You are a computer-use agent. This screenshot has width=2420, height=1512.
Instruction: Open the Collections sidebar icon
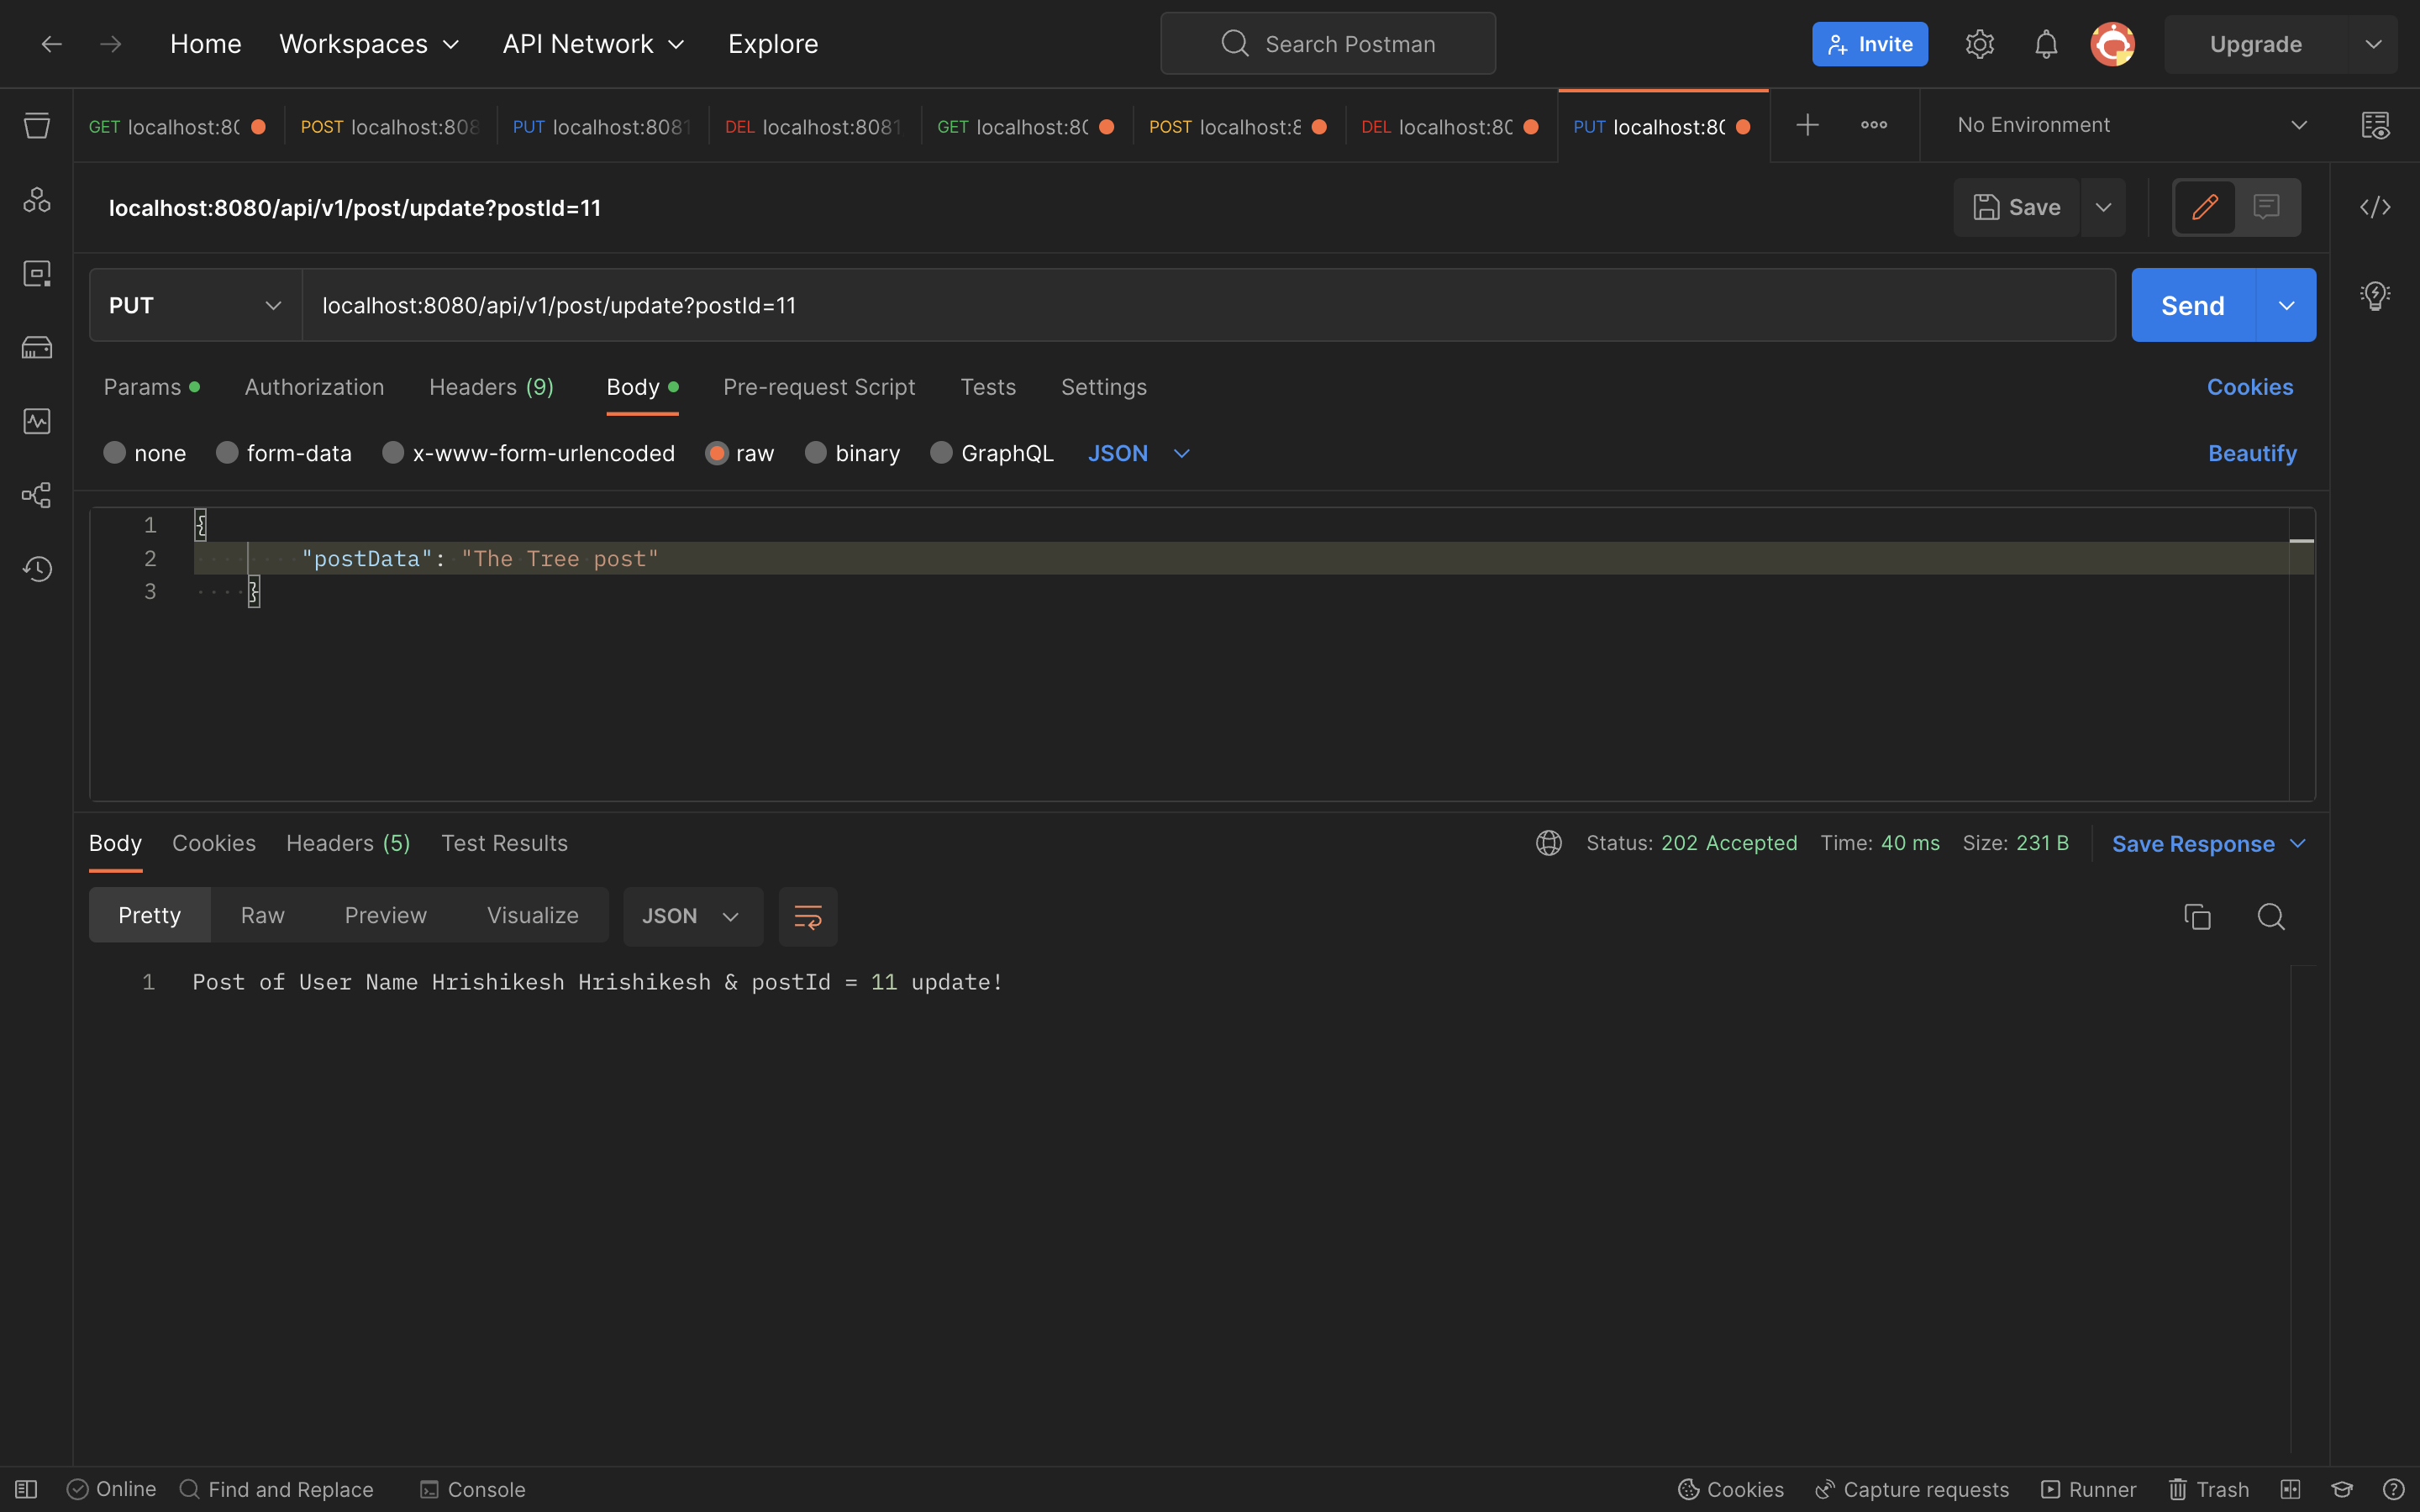tap(37, 126)
